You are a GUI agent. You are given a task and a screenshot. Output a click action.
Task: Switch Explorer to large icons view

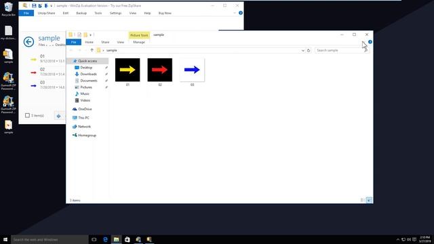(x=369, y=200)
